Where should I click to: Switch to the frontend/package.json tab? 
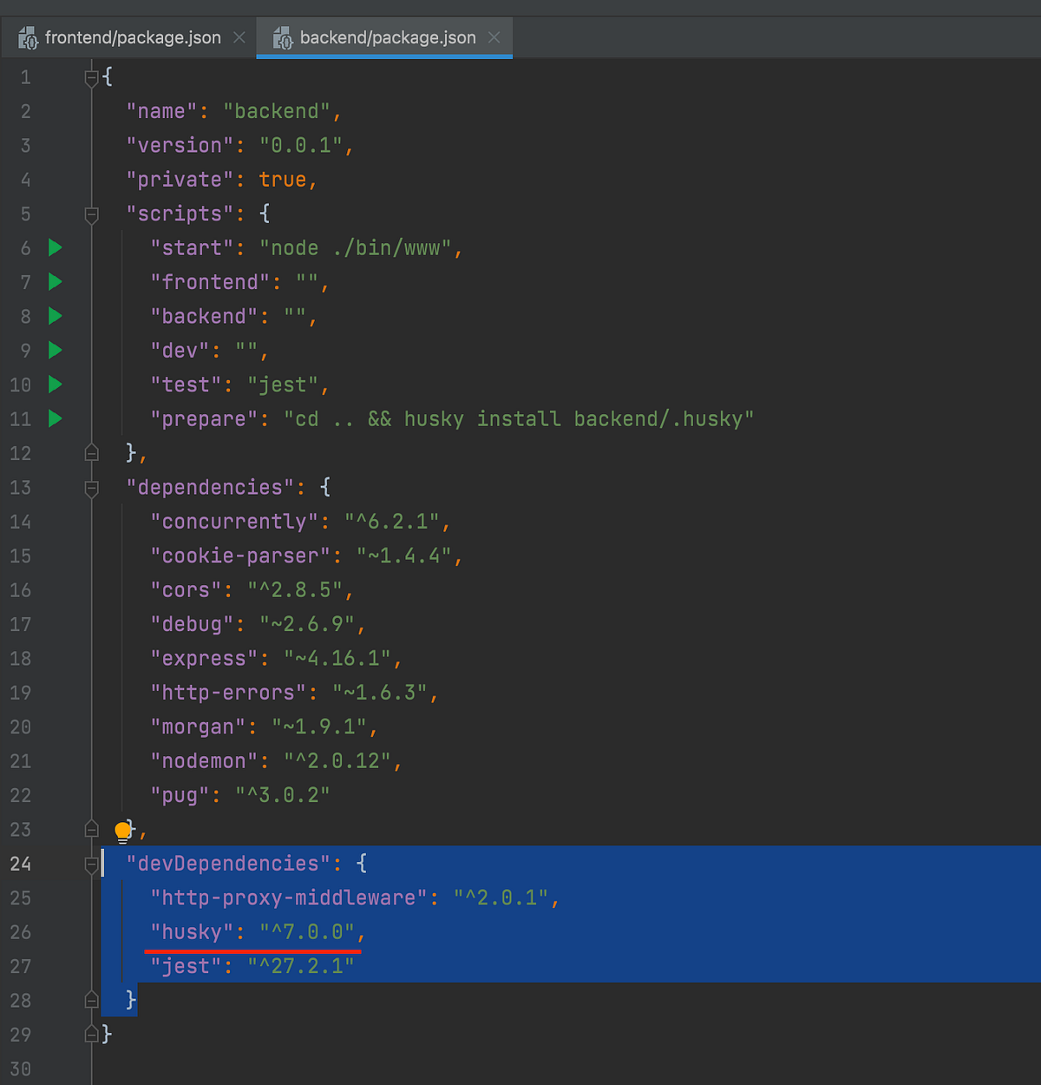click(133, 38)
